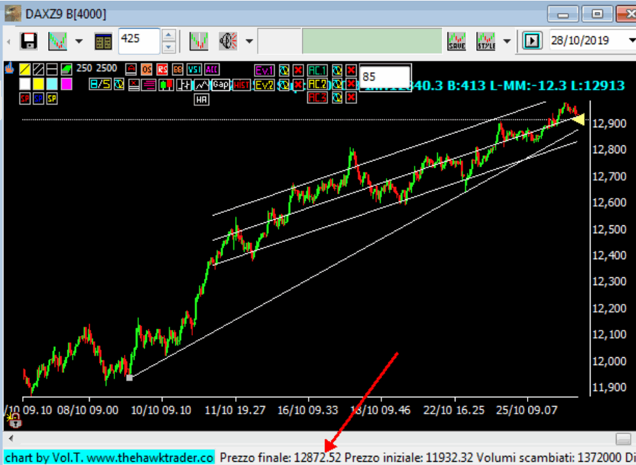Image resolution: width=636 pixels, height=465 pixels.
Task: Click the green eraser icon
Action: tap(66, 69)
